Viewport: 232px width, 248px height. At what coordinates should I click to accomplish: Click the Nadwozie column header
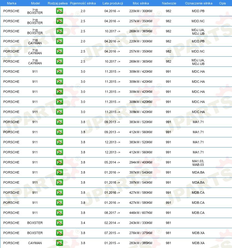(169, 3)
